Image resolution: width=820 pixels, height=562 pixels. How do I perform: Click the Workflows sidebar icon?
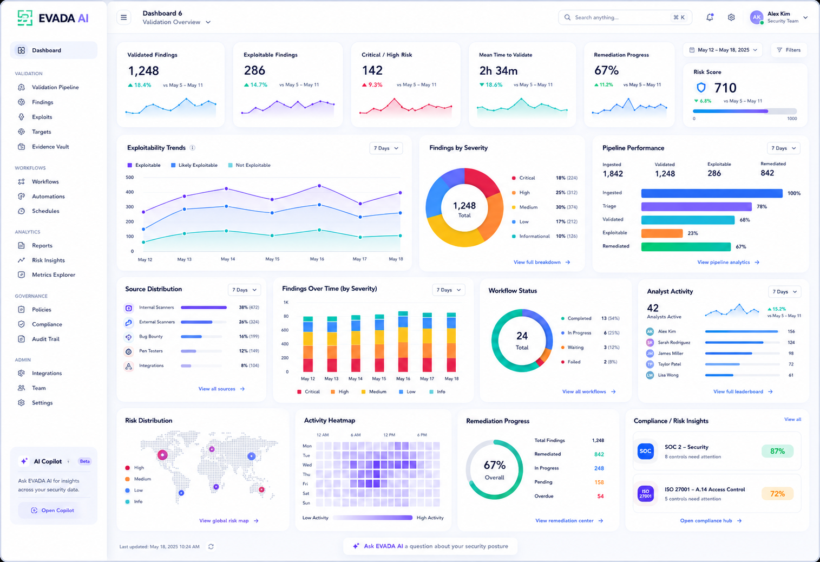coord(22,182)
